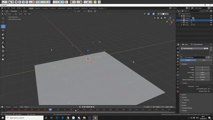Open the Physics properties tab icon
Screen dimensions: 213x120
tap(178, 78)
